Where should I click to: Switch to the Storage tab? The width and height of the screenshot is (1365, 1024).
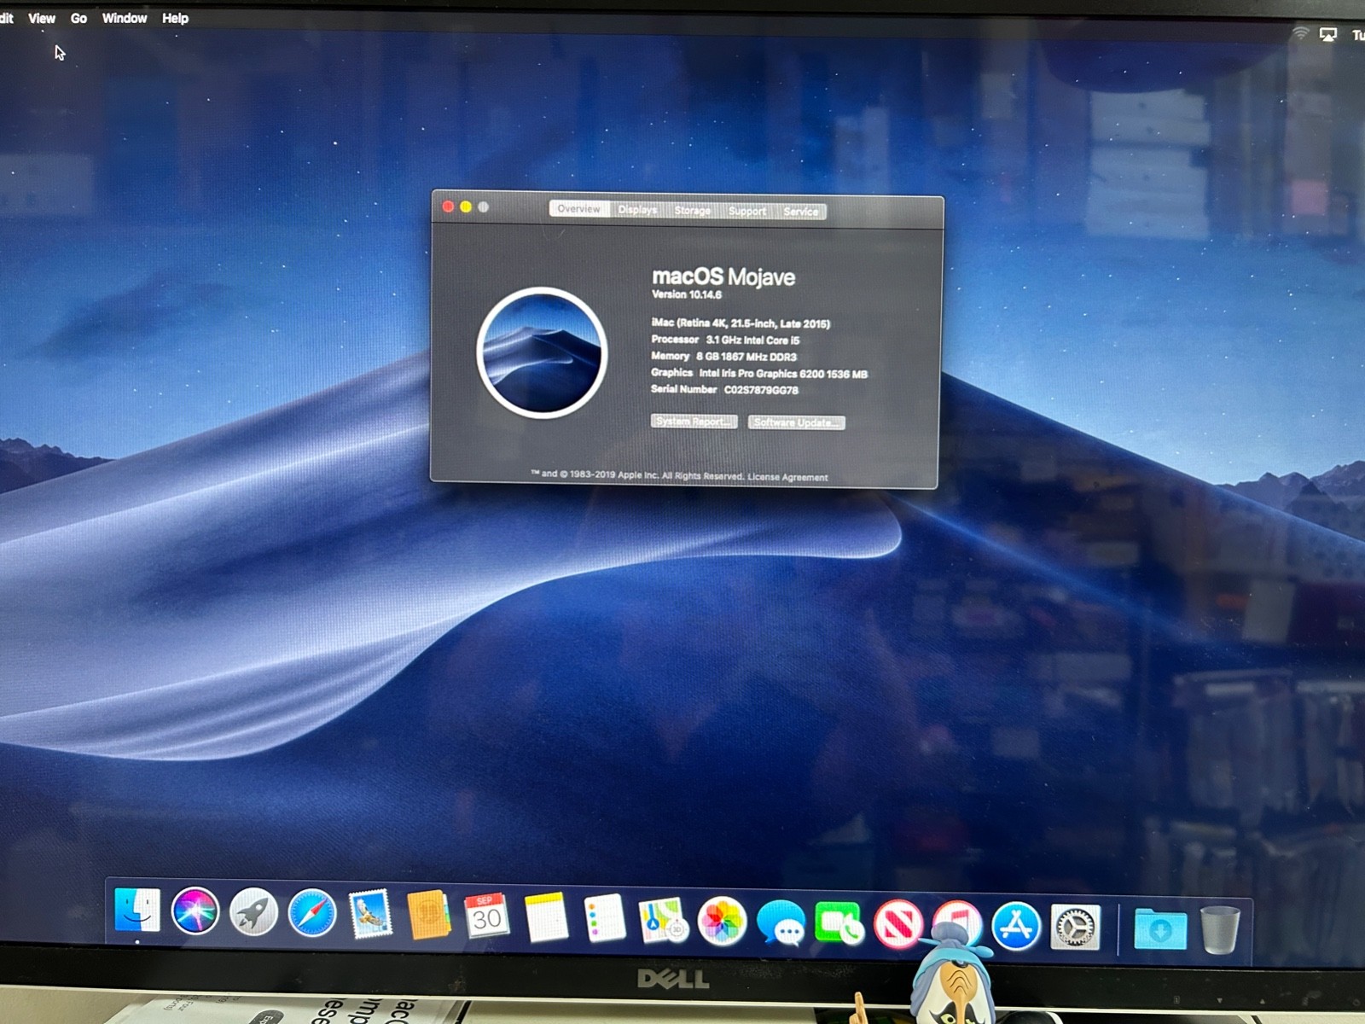click(x=693, y=211)
